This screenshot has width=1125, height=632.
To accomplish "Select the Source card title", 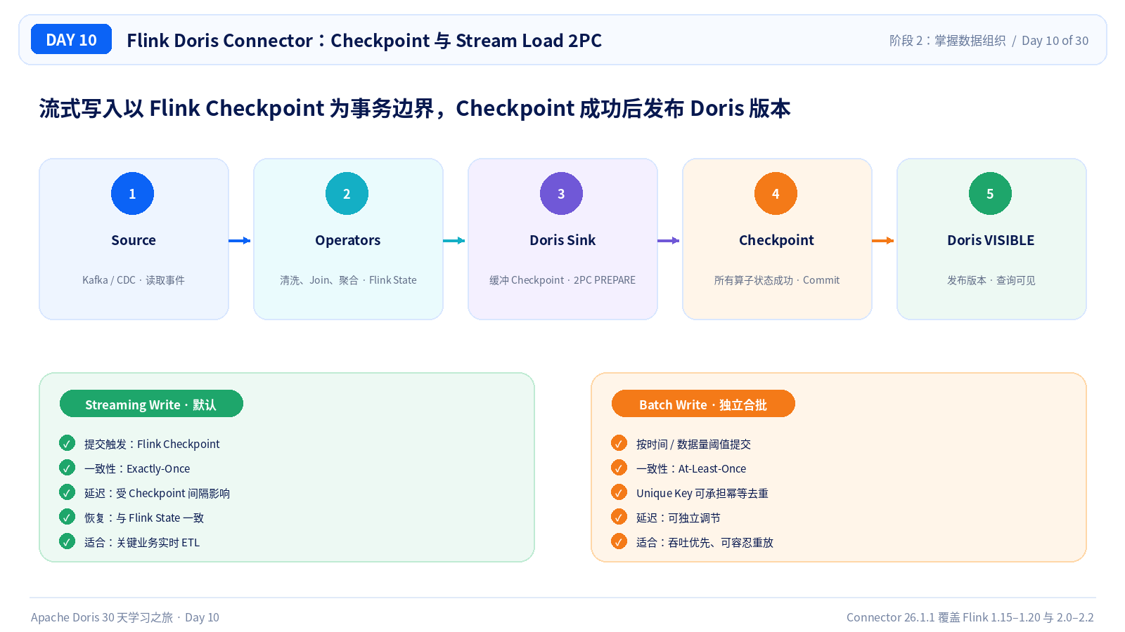I will point(134,240).
